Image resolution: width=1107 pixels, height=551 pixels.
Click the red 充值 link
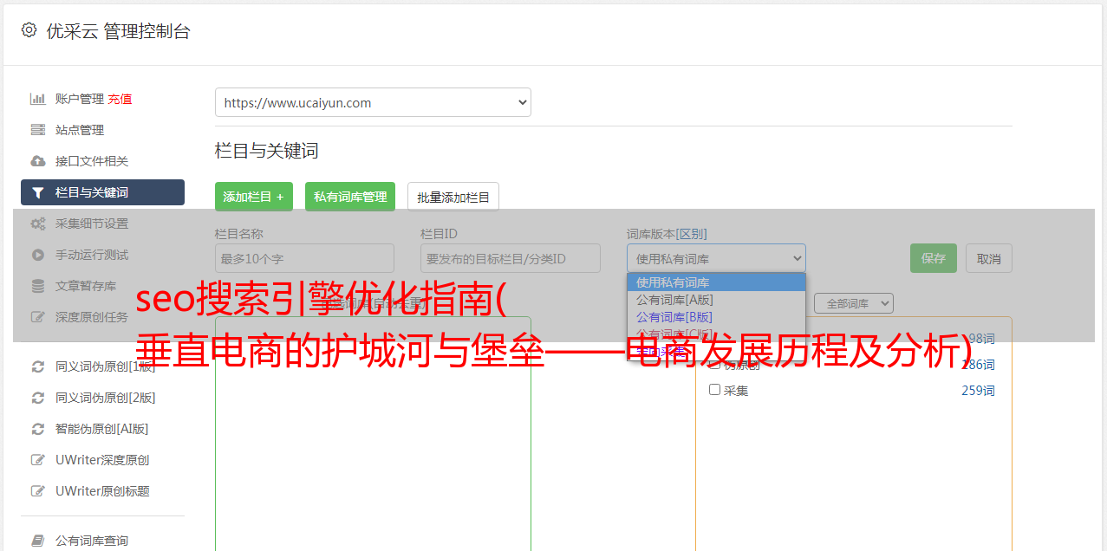[x=120, y=99]
